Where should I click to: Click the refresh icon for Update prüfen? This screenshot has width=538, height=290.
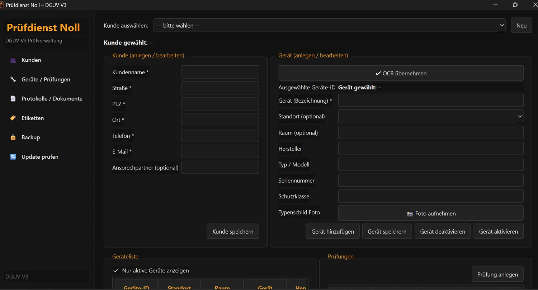pos(13,157)
